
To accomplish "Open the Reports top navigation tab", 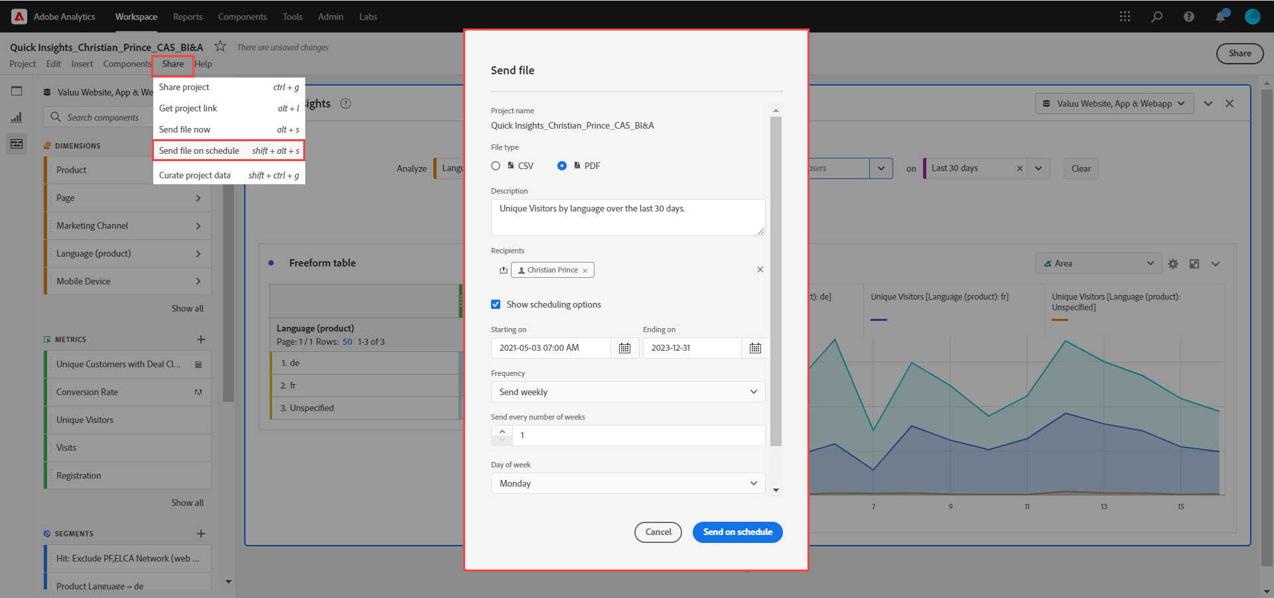I will point(188,17).
